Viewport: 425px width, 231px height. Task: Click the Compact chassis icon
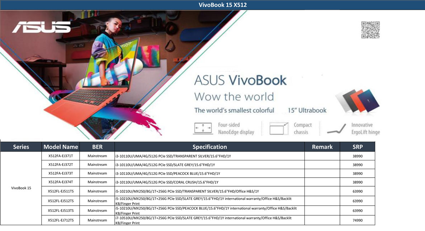click(x=279, y=128)
